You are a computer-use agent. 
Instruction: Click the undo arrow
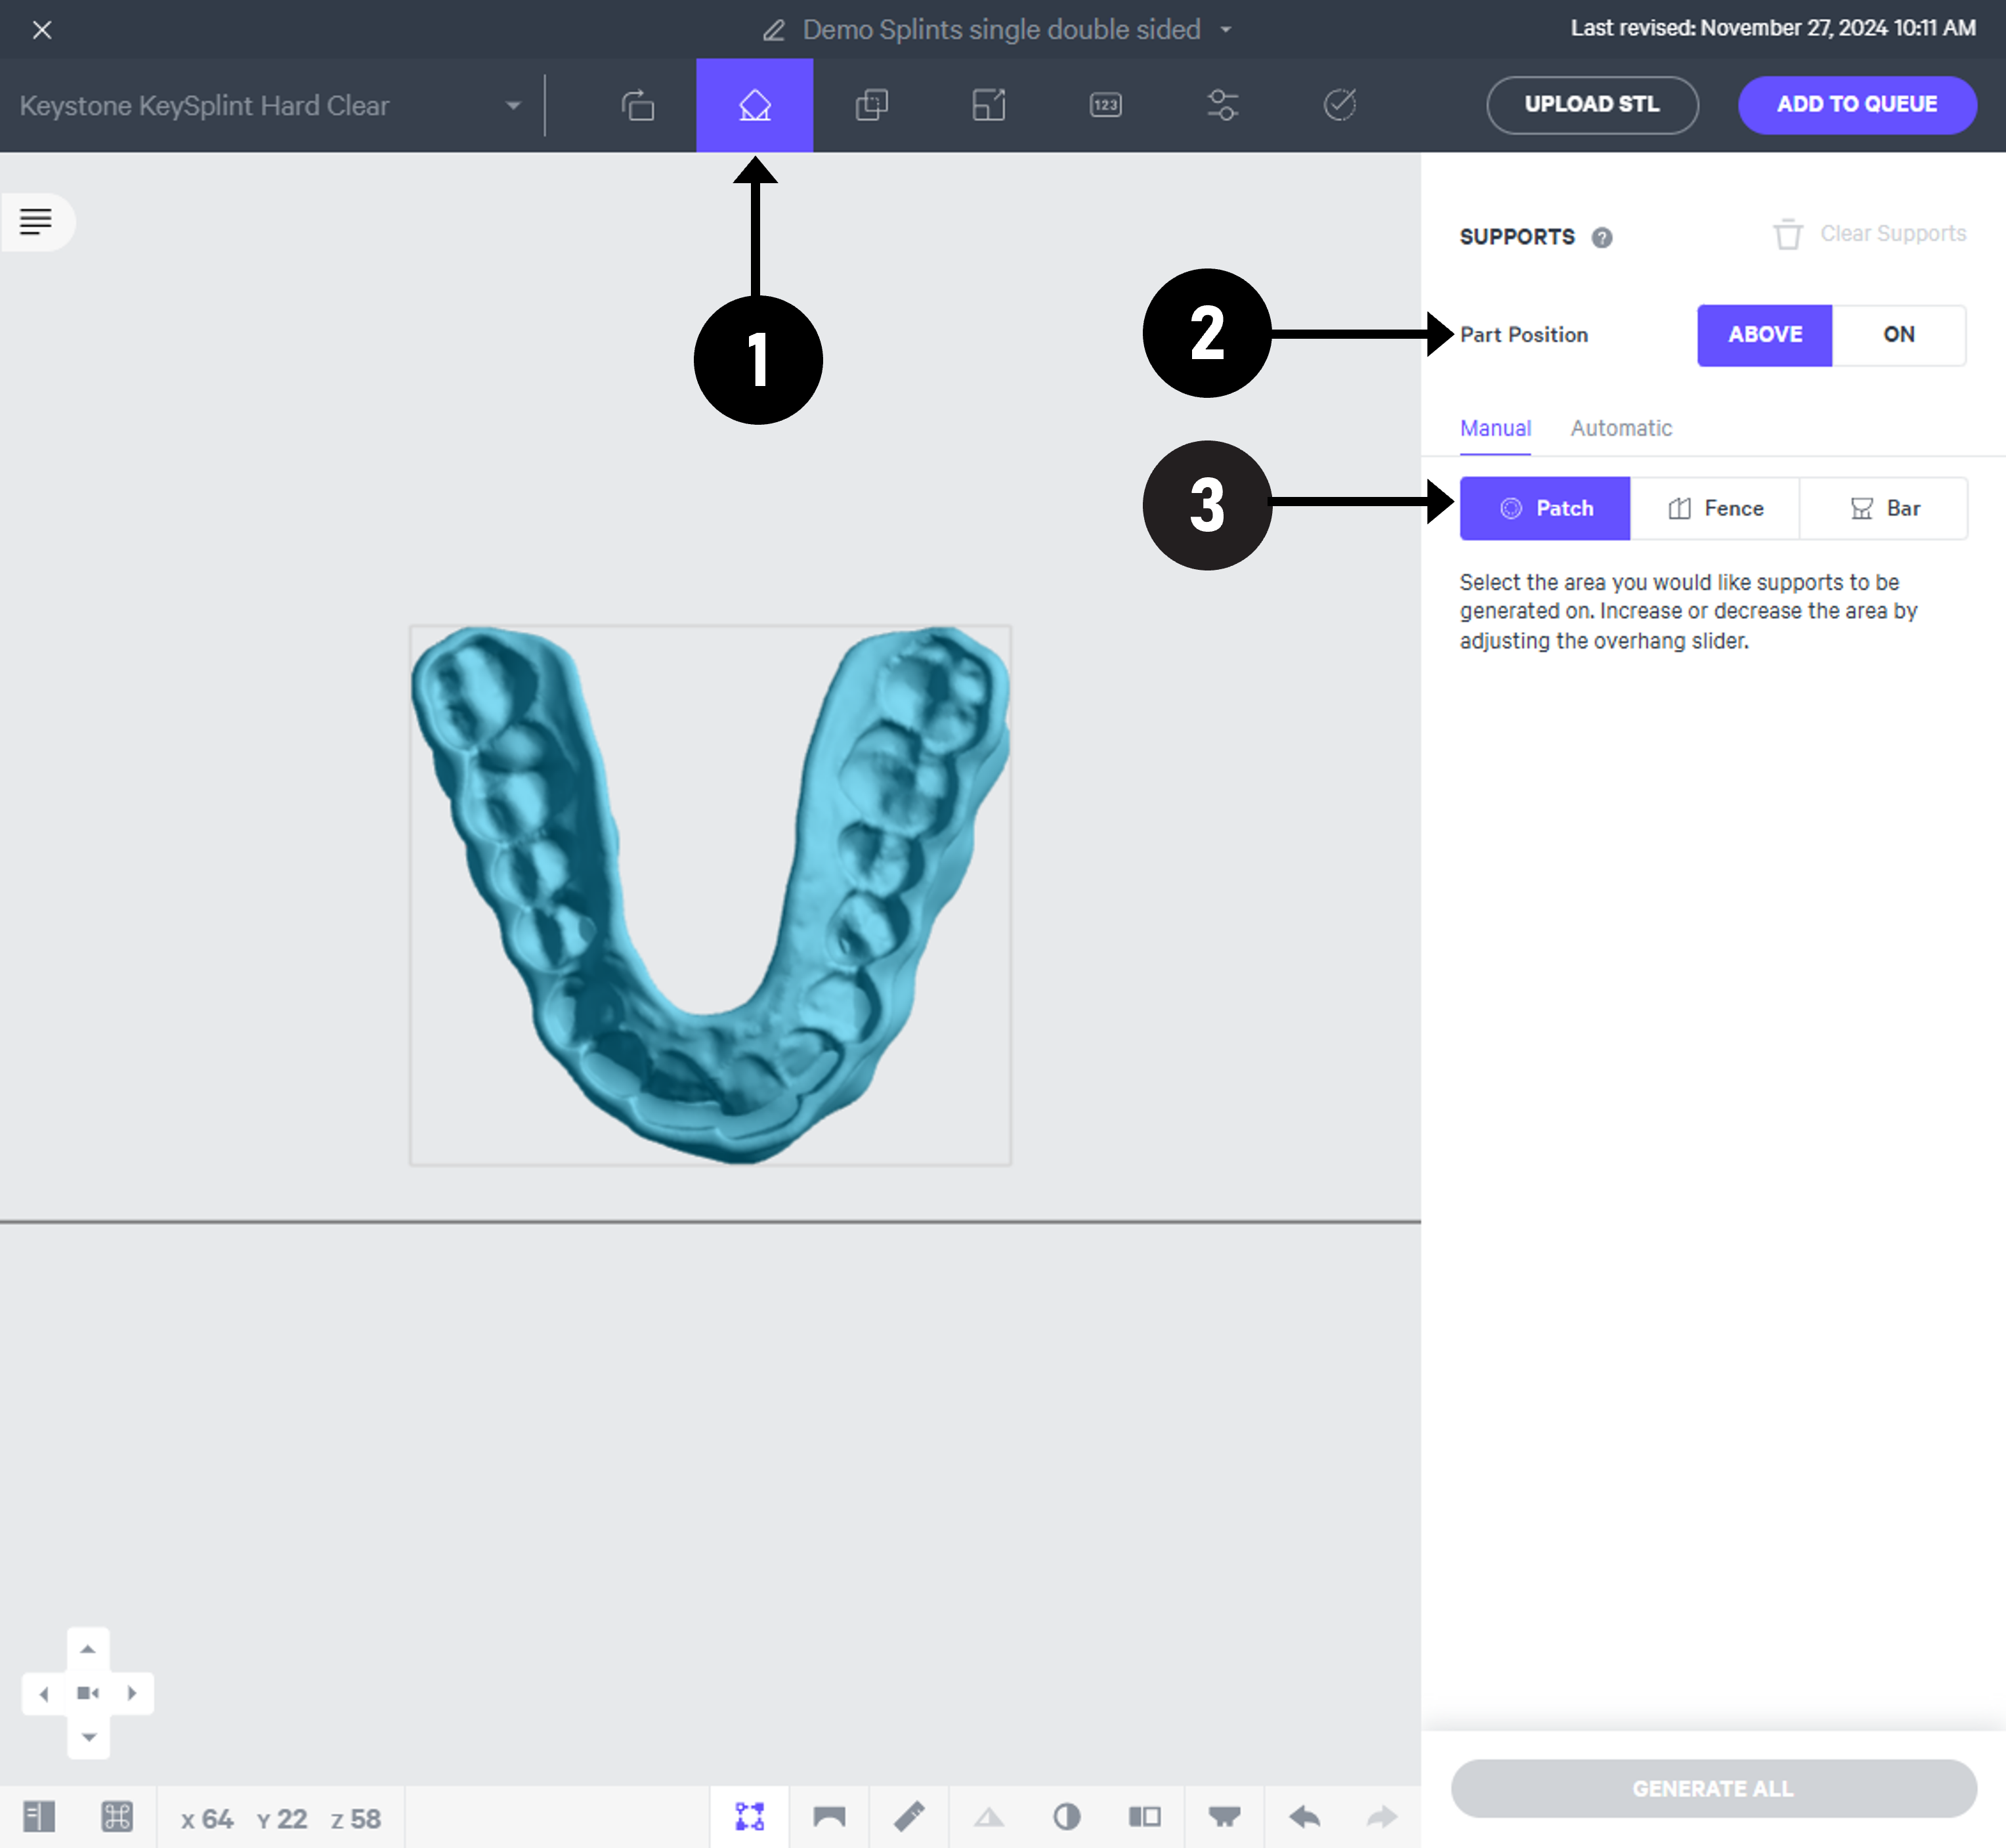click(x=1305, y=1817)
